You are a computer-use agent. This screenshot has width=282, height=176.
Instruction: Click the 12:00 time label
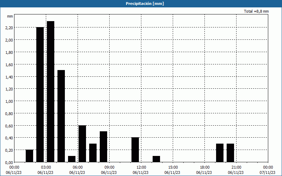(141, 168)
